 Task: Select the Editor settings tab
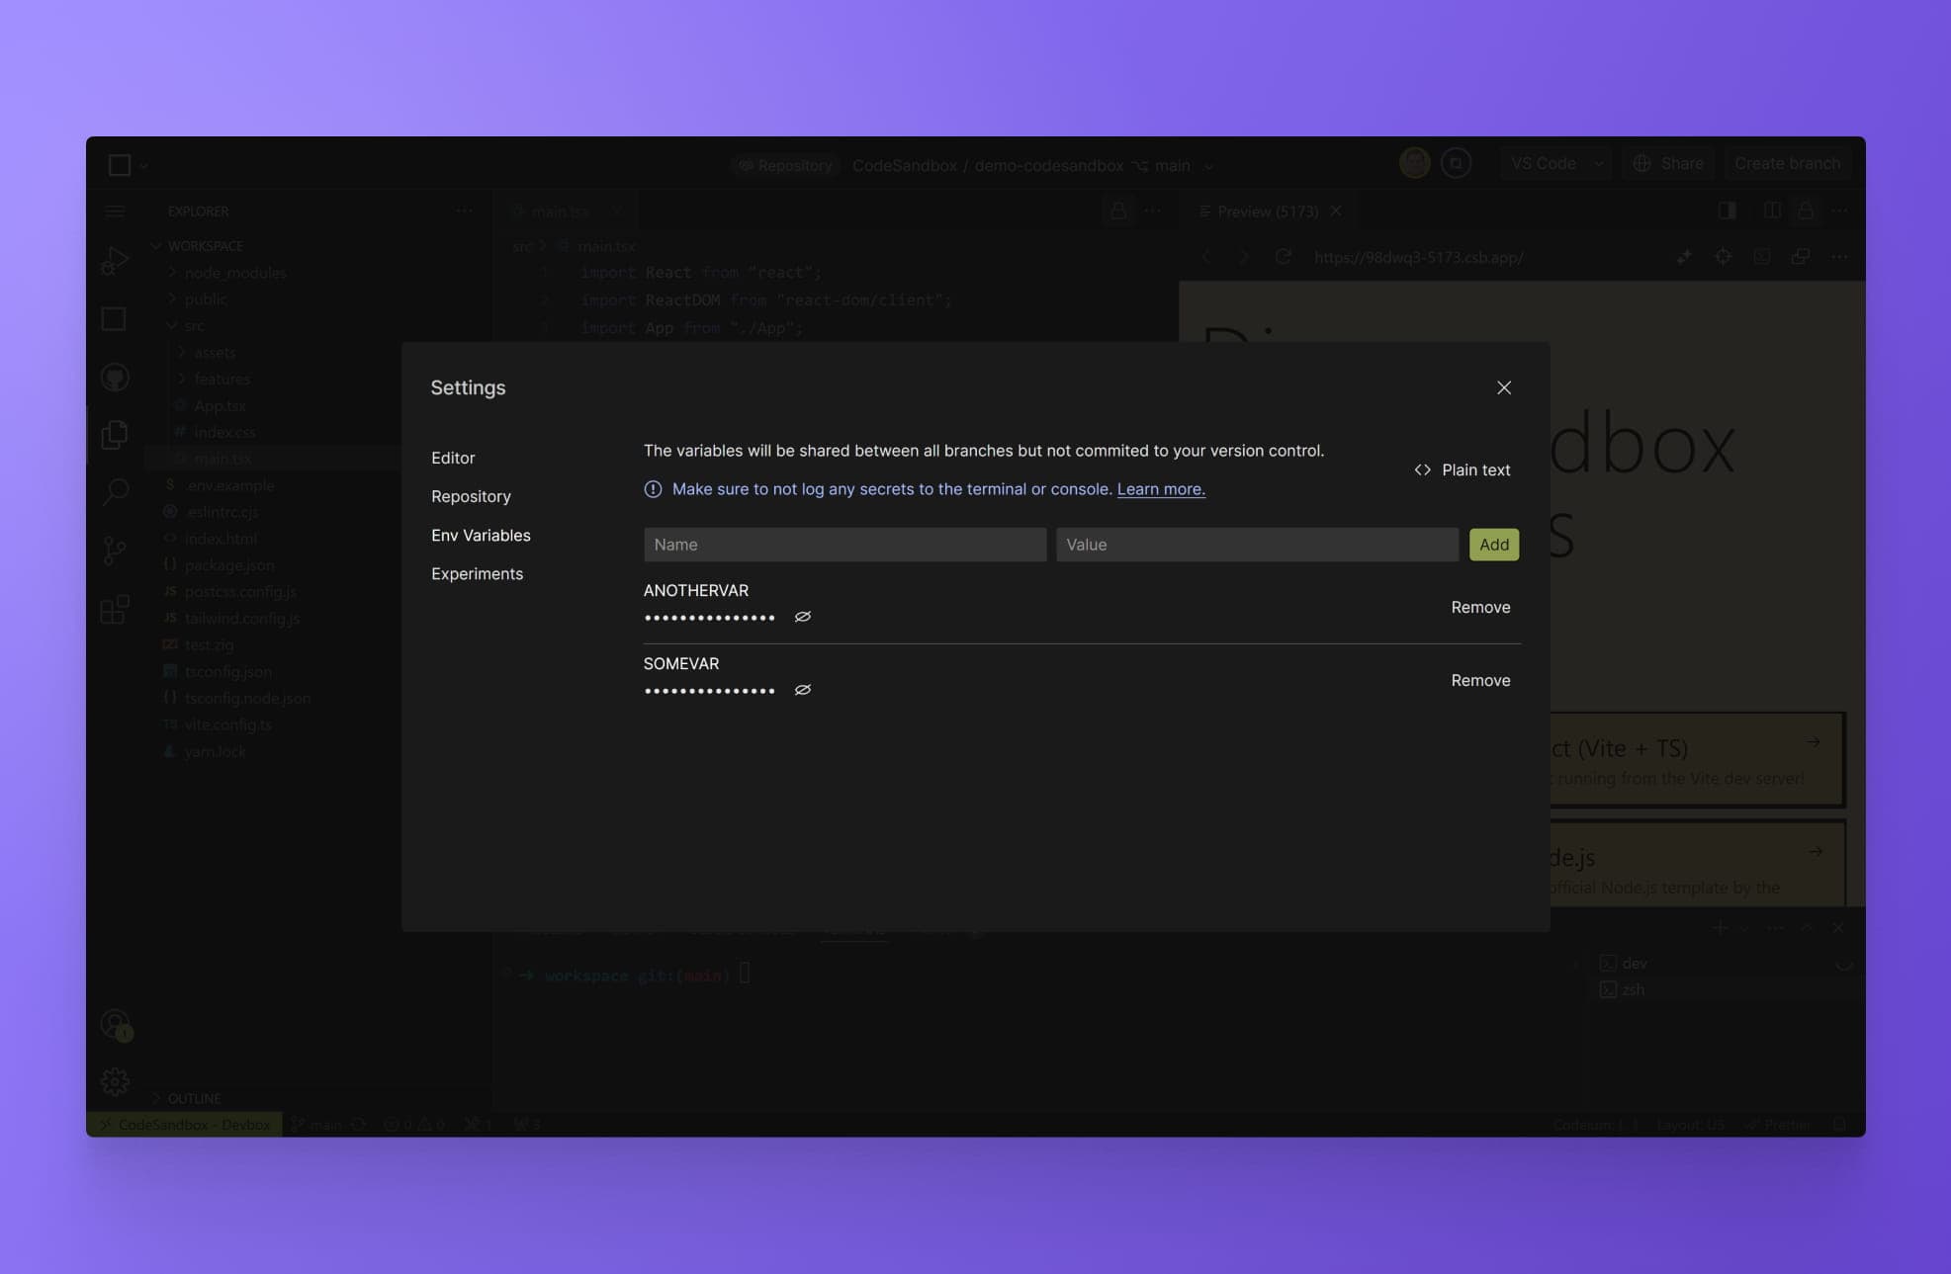[x=452, y=457]
